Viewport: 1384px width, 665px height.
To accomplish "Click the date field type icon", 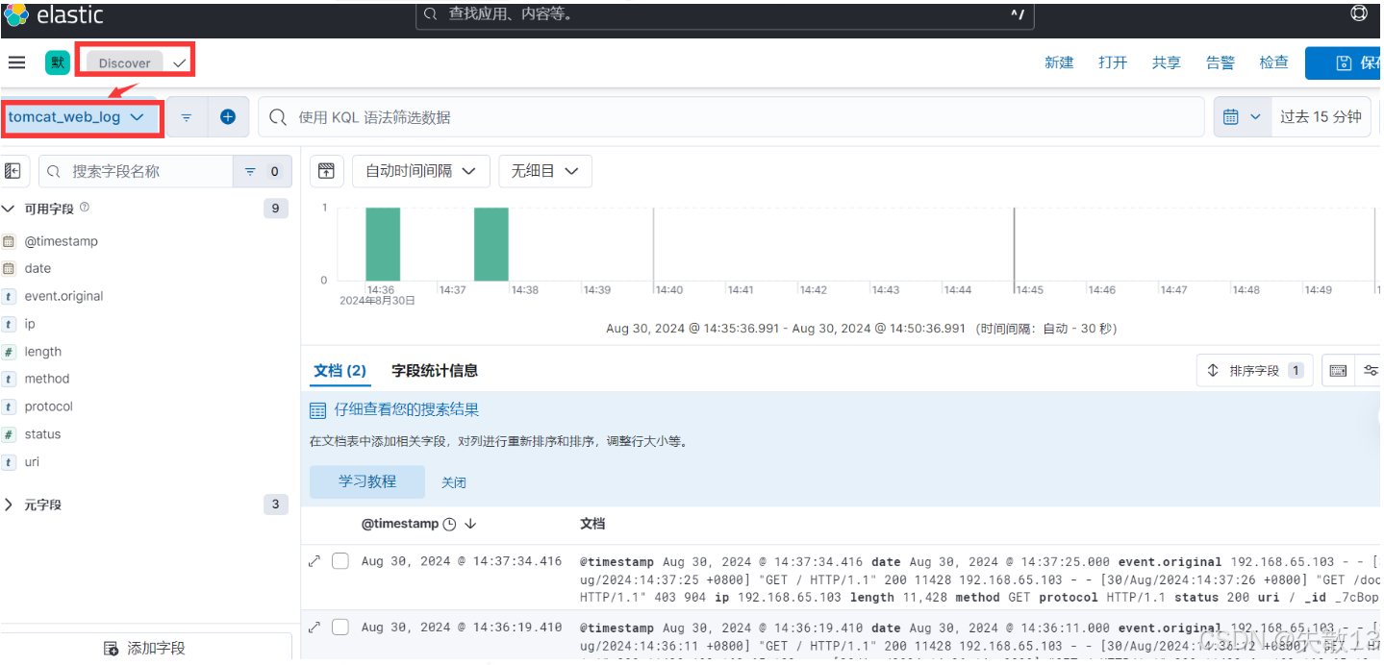I will pyautogui.click(x=10, y=269).
